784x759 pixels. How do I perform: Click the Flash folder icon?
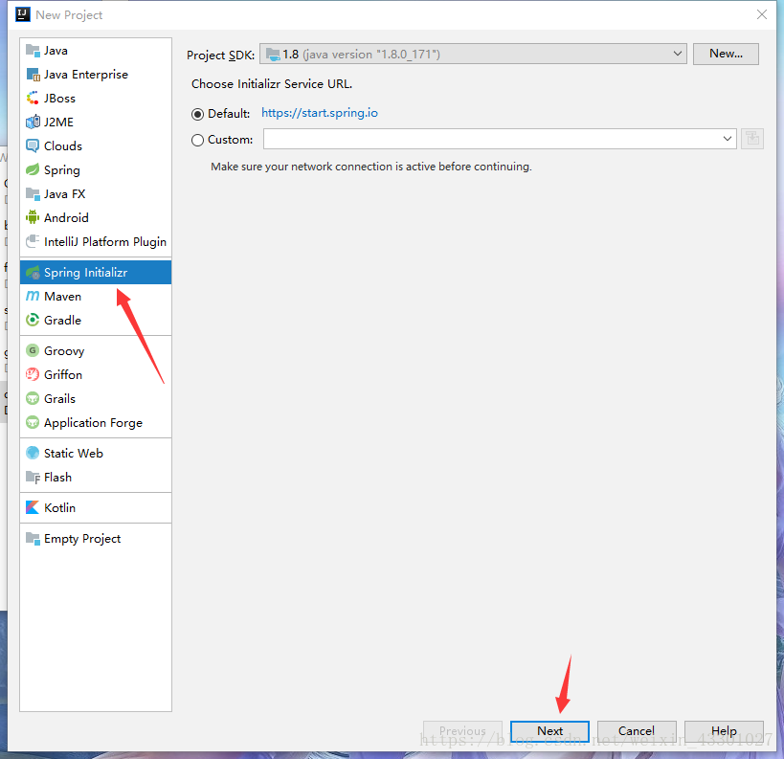pyautogui.click(x=33, y=477)
